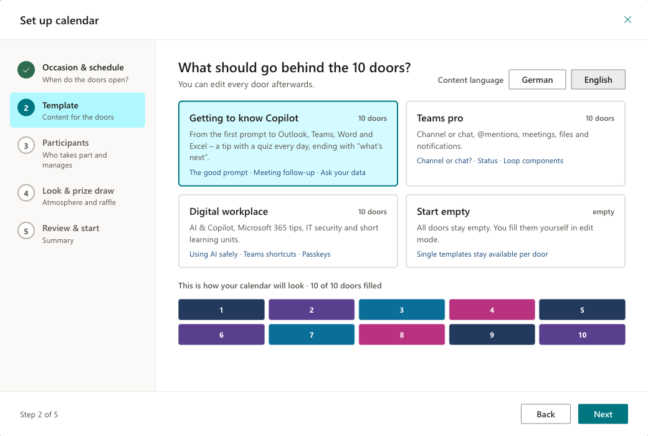The height and width of the screenshot is (436, 648).
Task: Open Review & start step
Action: (78, 234)
